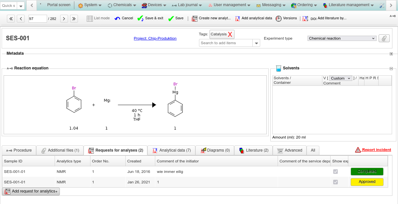Click the Save green checkmark
The width and height of the screenshot is (398, 204).
click(x=171, y=19)
